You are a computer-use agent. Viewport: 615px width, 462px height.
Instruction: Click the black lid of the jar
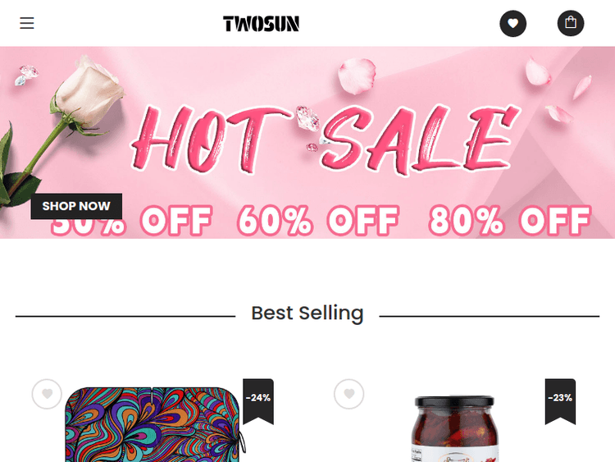(454, 401)
